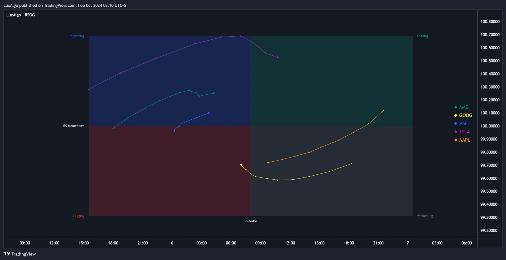Click the Improving quadrant label
The height and width of the screenshot is (260, 506).
click(x=77, y=36)
